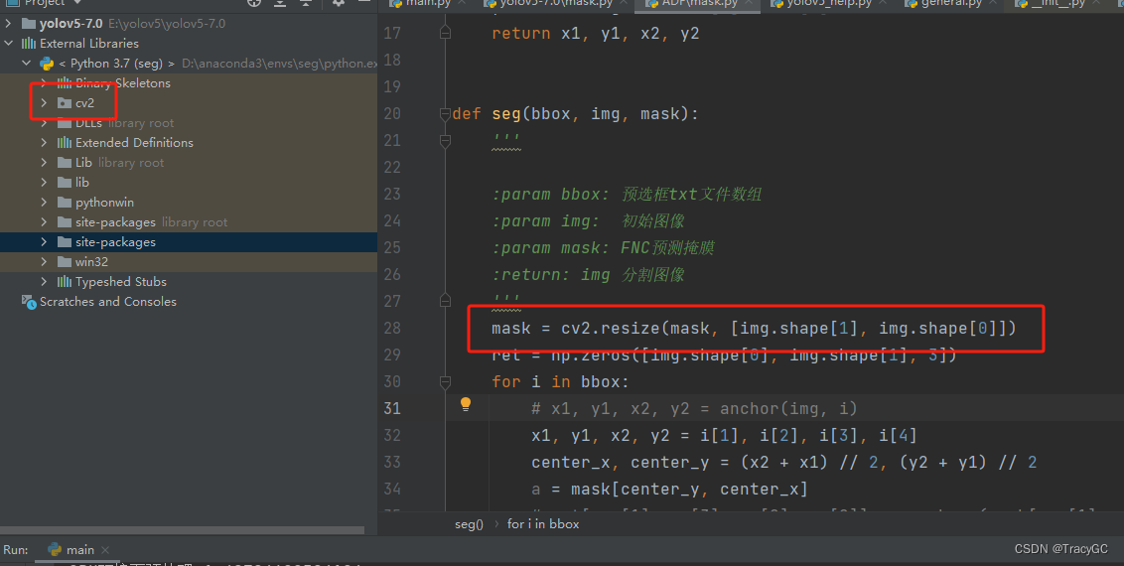Click 'np.zeros' on line 29

591,355
